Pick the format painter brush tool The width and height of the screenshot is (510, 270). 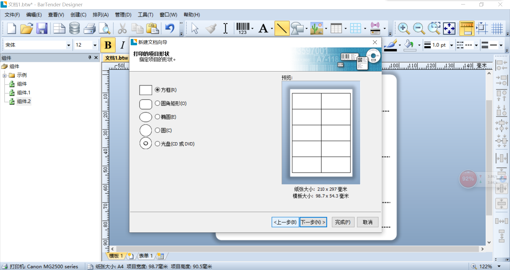click(x=211, y=28)
